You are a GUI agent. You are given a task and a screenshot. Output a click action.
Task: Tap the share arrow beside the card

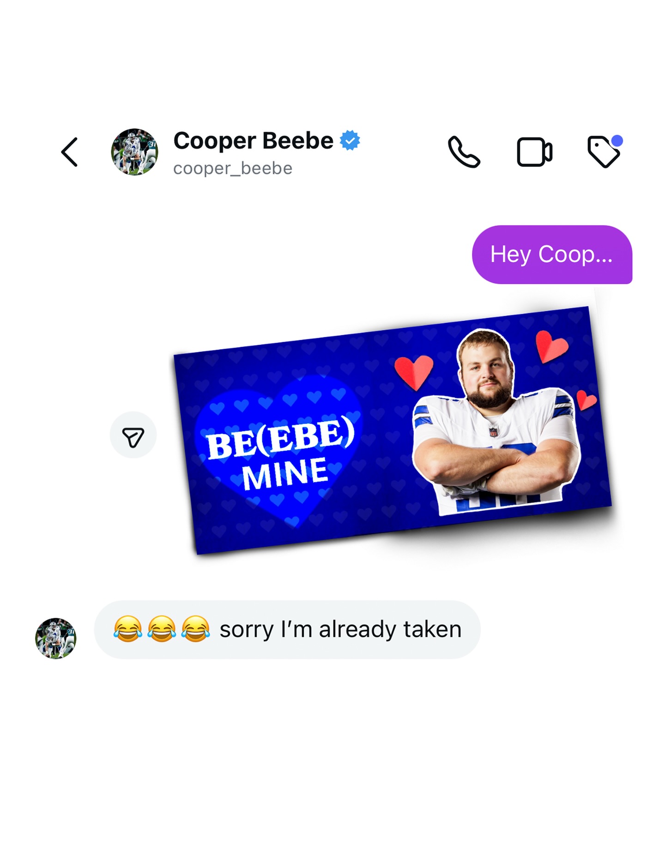click(x=133, y=435)
